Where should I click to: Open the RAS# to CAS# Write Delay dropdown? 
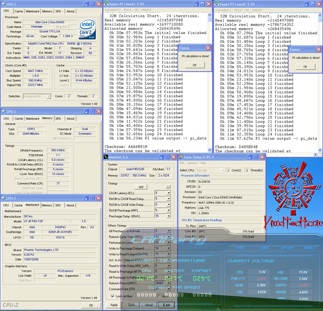click(169, 204)
